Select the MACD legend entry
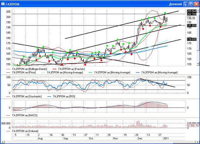 (x=22, y=115)
